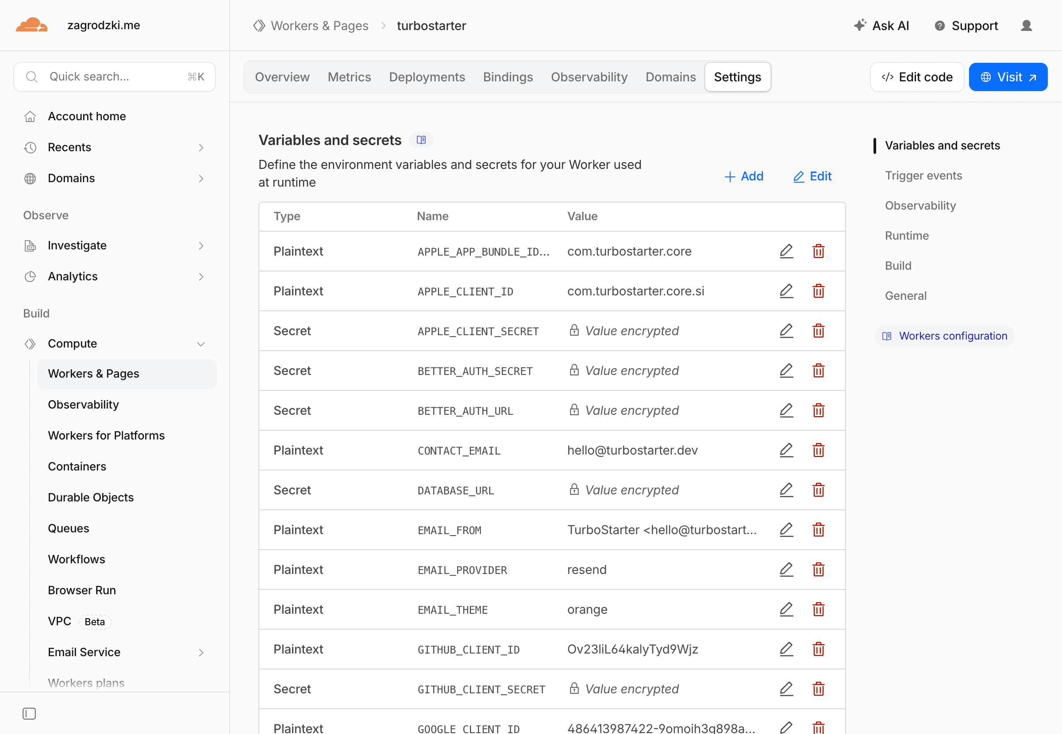
Task: Edit the DATABASE_URL secret
Action: click(786, 490)
